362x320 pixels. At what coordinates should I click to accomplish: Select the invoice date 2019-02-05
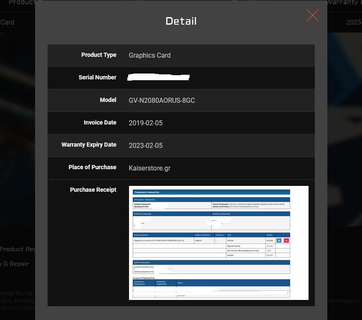pos(146,123)
